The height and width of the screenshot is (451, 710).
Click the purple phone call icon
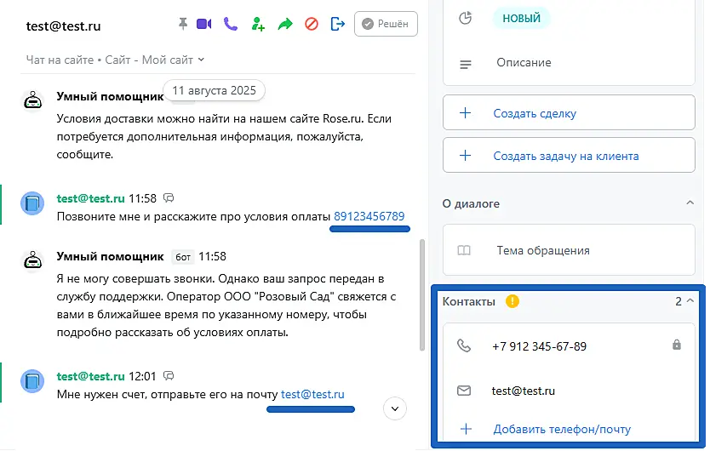(x=231, y=24)
